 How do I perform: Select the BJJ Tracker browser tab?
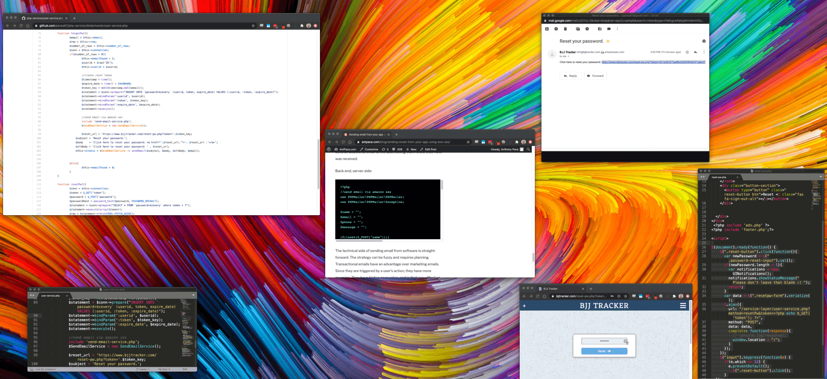pos(561,288)
